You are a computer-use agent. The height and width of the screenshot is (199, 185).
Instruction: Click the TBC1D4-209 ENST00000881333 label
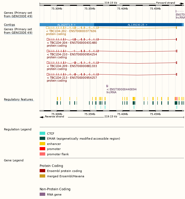(x=72, y=66)
